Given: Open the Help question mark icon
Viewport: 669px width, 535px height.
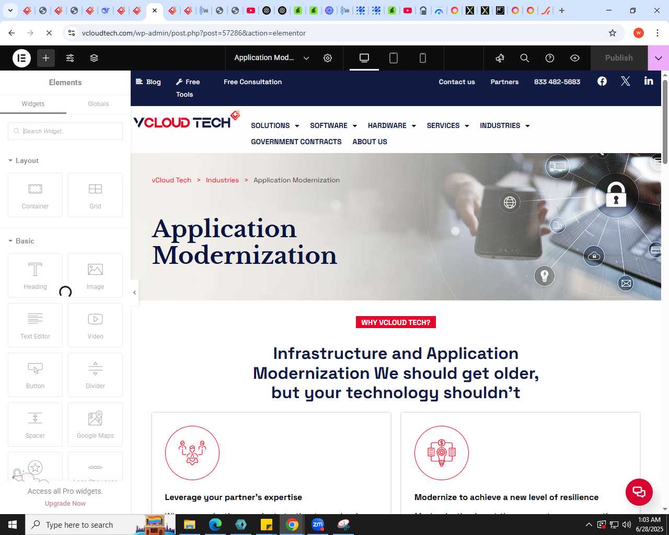Looking at the screenshot, I should pyautogui.click(x=550, y=58).
